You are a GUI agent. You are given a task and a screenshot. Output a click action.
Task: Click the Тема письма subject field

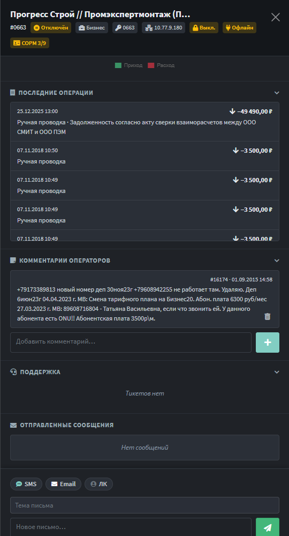[144, 505]
